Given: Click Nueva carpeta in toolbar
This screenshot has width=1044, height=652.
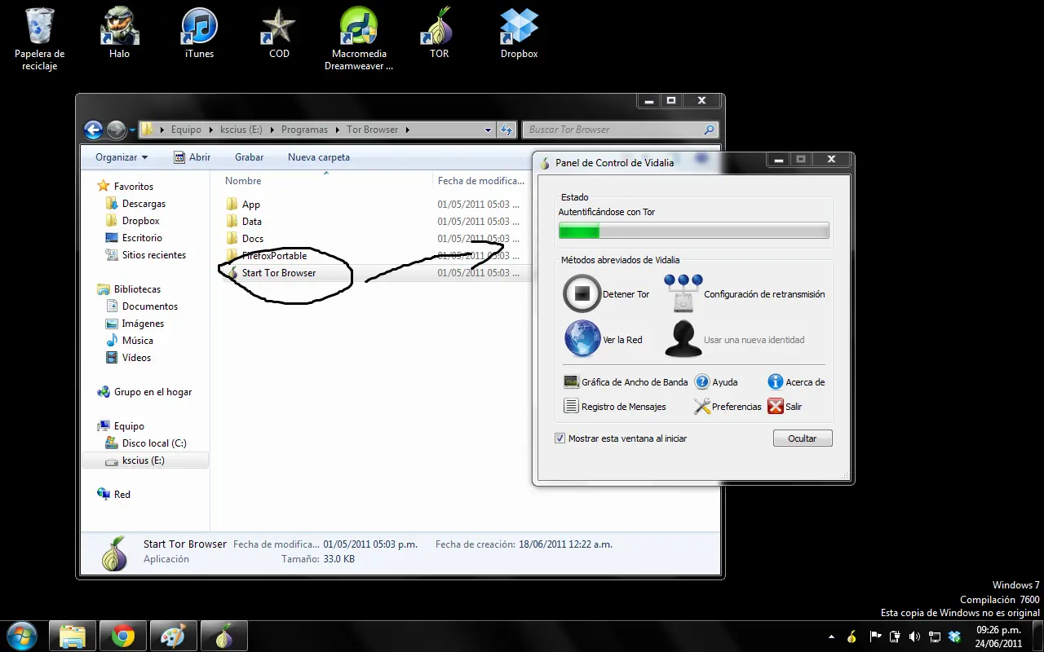Looking at the screenshot, I should click(x=319, y=157).
